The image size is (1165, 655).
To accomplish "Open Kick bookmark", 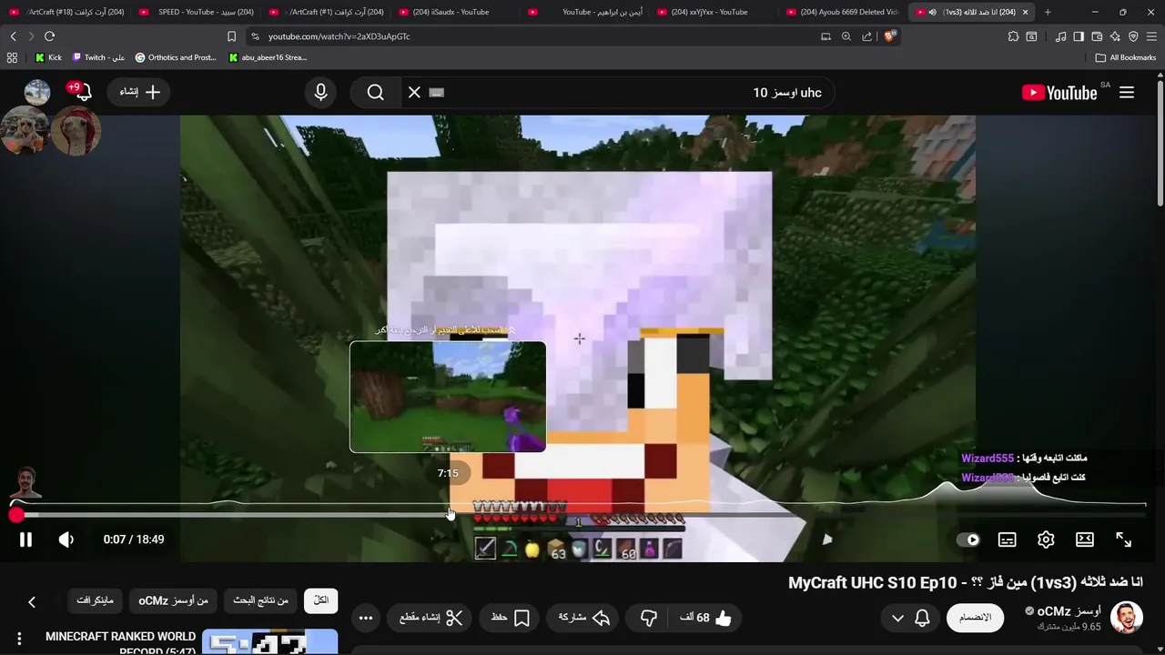I will (x=48, y=57).
